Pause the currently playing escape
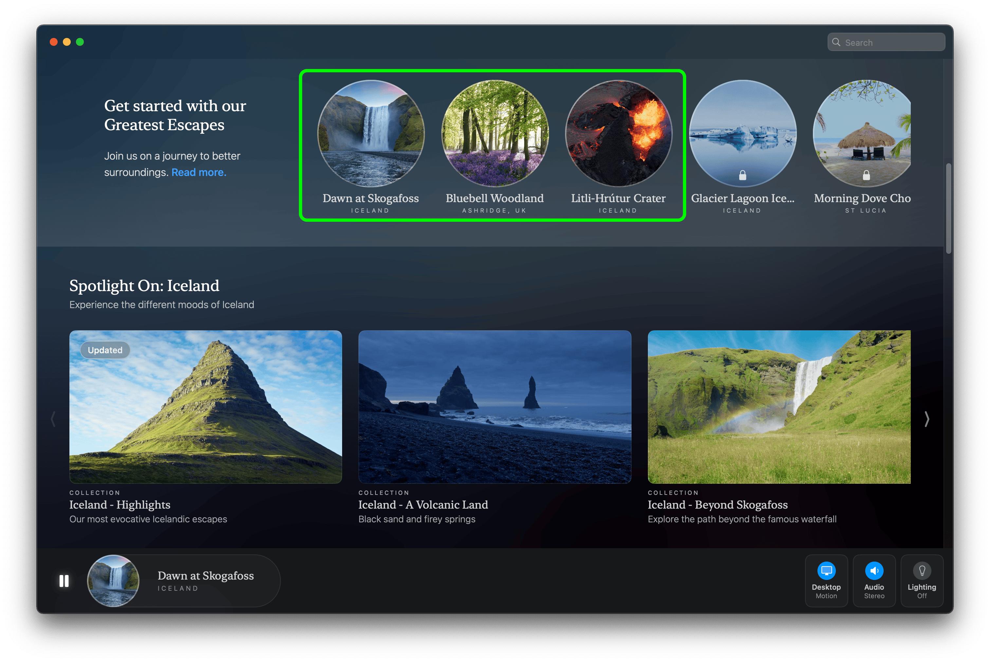This screenshot has height=662, width=990. 64,581
